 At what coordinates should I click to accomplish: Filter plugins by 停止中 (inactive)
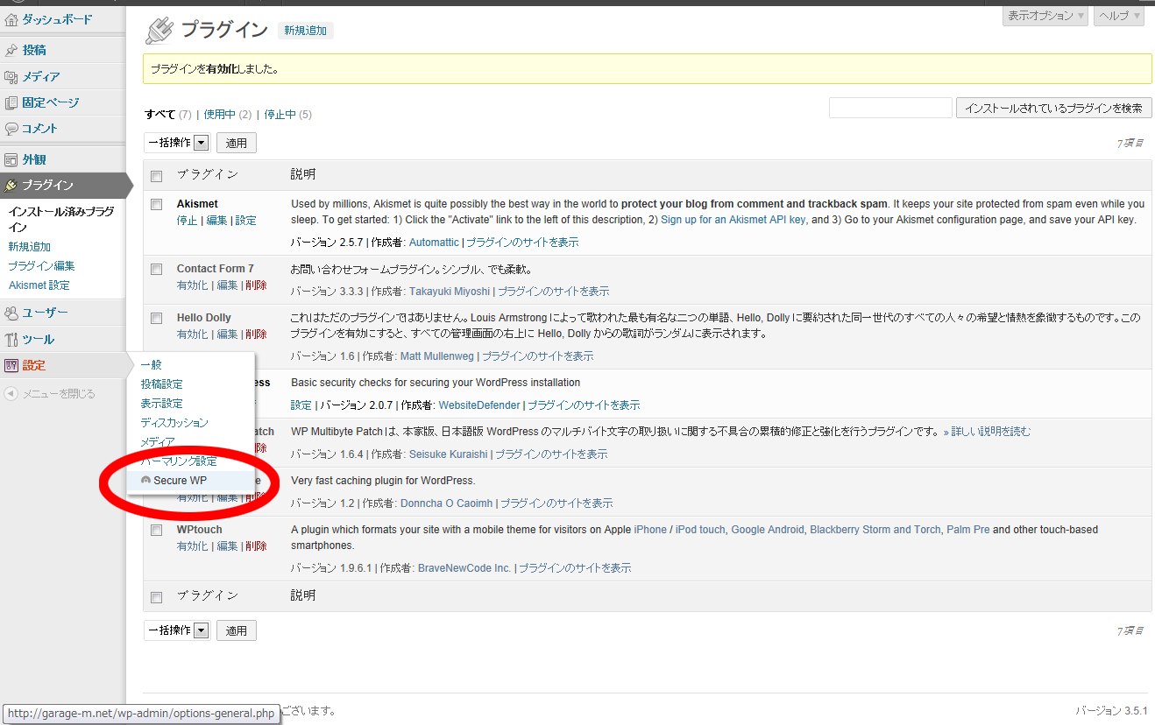point(280,115)
